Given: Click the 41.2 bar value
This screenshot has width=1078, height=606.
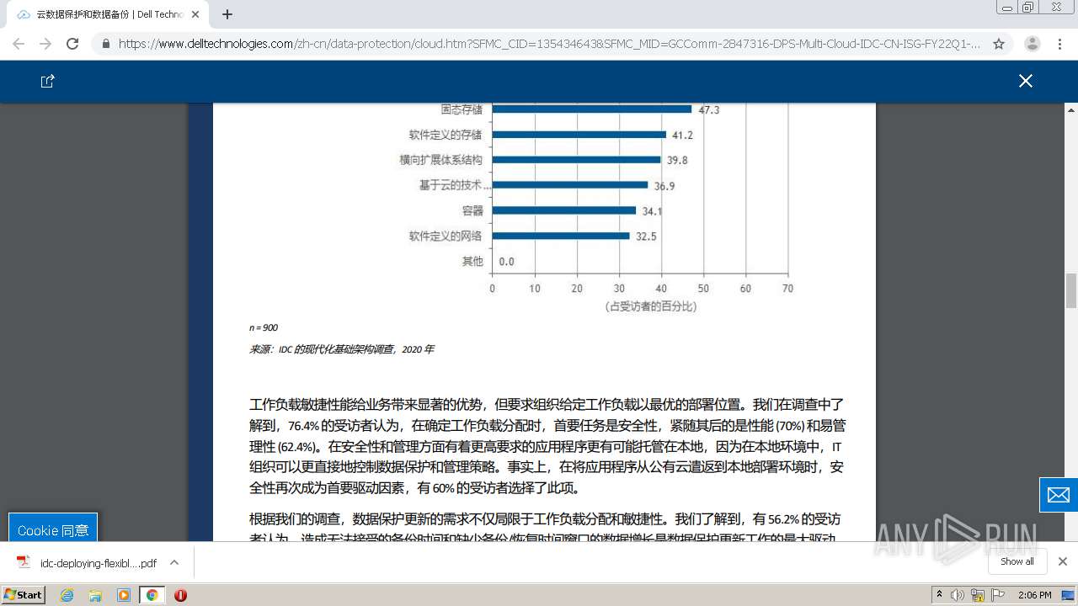Looking at the screenshot, I should pos(682,136).
